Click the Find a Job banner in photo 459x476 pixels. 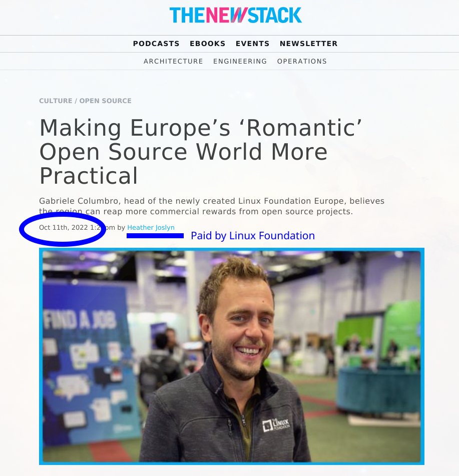(80, 320)
